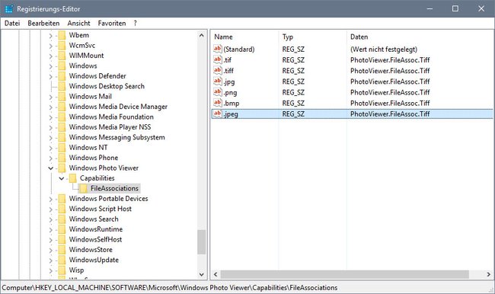
Task: Open the Favoriten menu
Action: pyautogui.click(x=112, y=23)
